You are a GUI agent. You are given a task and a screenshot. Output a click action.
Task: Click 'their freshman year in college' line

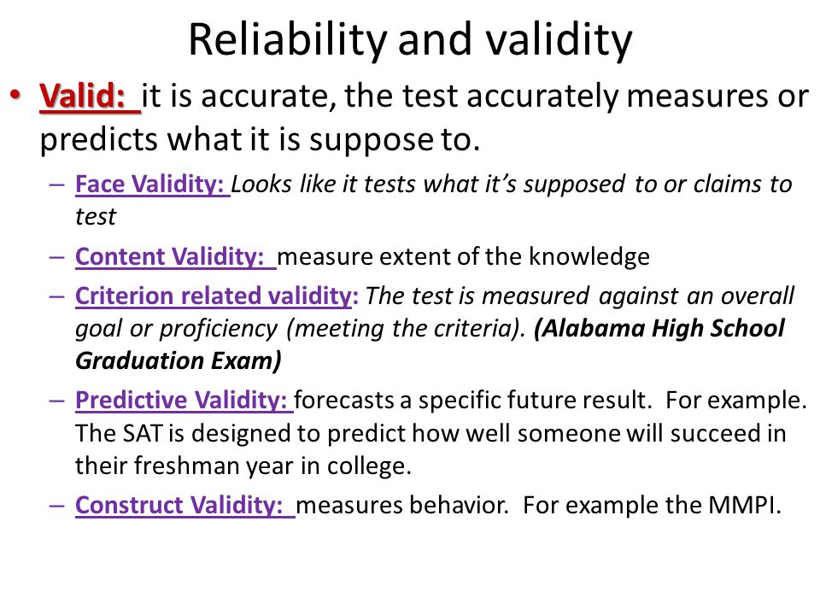(243, 466)
